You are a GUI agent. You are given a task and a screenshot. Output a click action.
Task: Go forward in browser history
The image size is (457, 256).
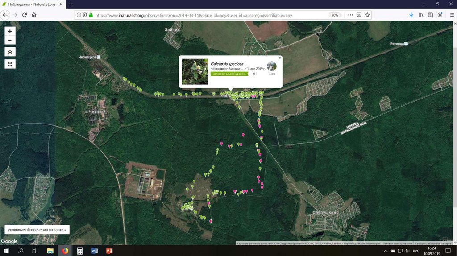click(15, 15)
